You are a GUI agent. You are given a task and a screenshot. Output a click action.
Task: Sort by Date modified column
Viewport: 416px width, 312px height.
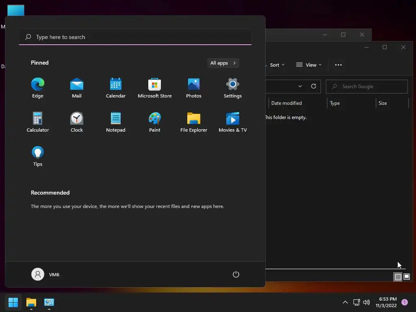(x=298, y=103)
